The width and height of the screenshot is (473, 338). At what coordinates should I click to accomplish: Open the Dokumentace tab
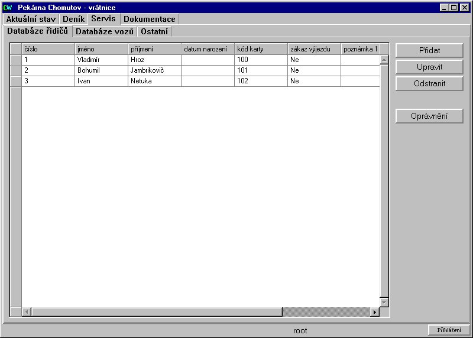(149, 19)
